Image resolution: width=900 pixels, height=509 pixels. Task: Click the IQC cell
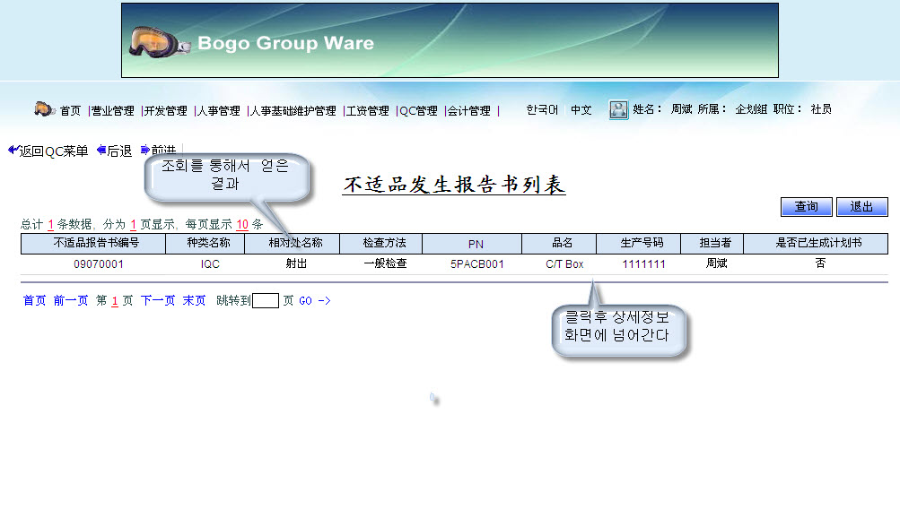click(x=210, y=264)
